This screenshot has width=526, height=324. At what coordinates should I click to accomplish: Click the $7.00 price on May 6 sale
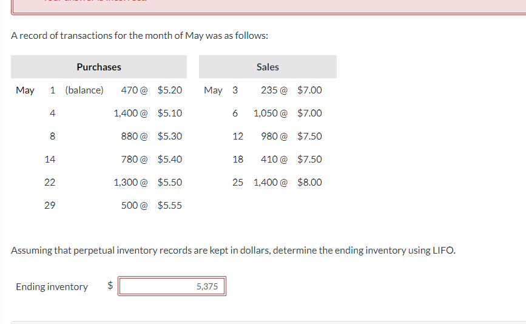coord(309,113)
